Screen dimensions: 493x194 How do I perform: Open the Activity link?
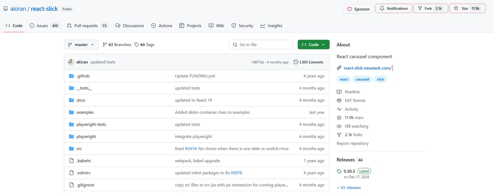tap(348, 109)
